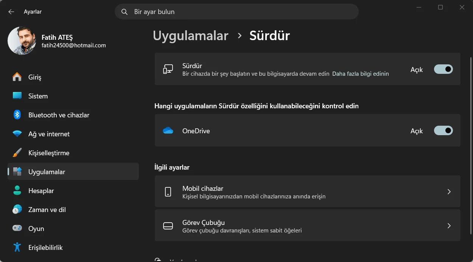Maximize the Ayarlar window
Screen dimensions: 473x262
click(x=440, y=7)
